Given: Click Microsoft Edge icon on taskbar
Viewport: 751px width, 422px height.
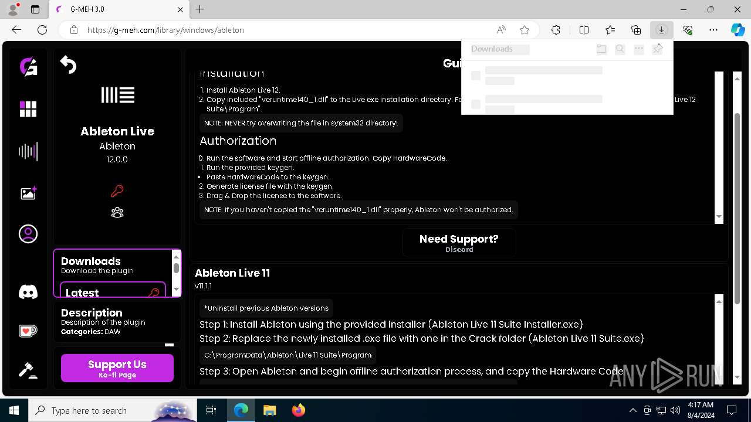Looking at the screenshot, I should coord(241,410).
